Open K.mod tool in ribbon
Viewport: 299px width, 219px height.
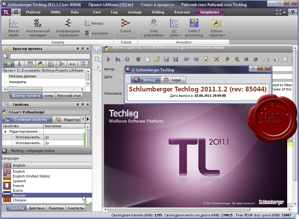pos(125,26)
